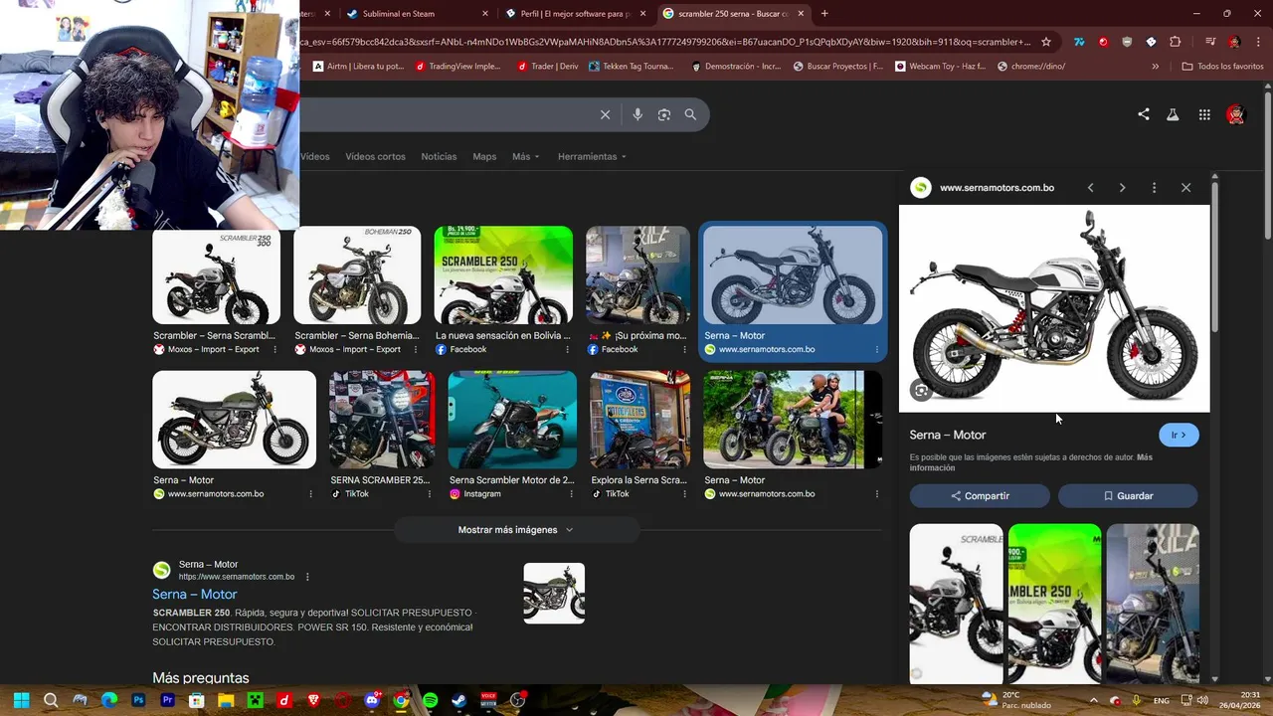1273x716 pixels.
Task: Open the chrome://dino/ bookmark
Action: pyautogui.click(x=1029, y=67)
